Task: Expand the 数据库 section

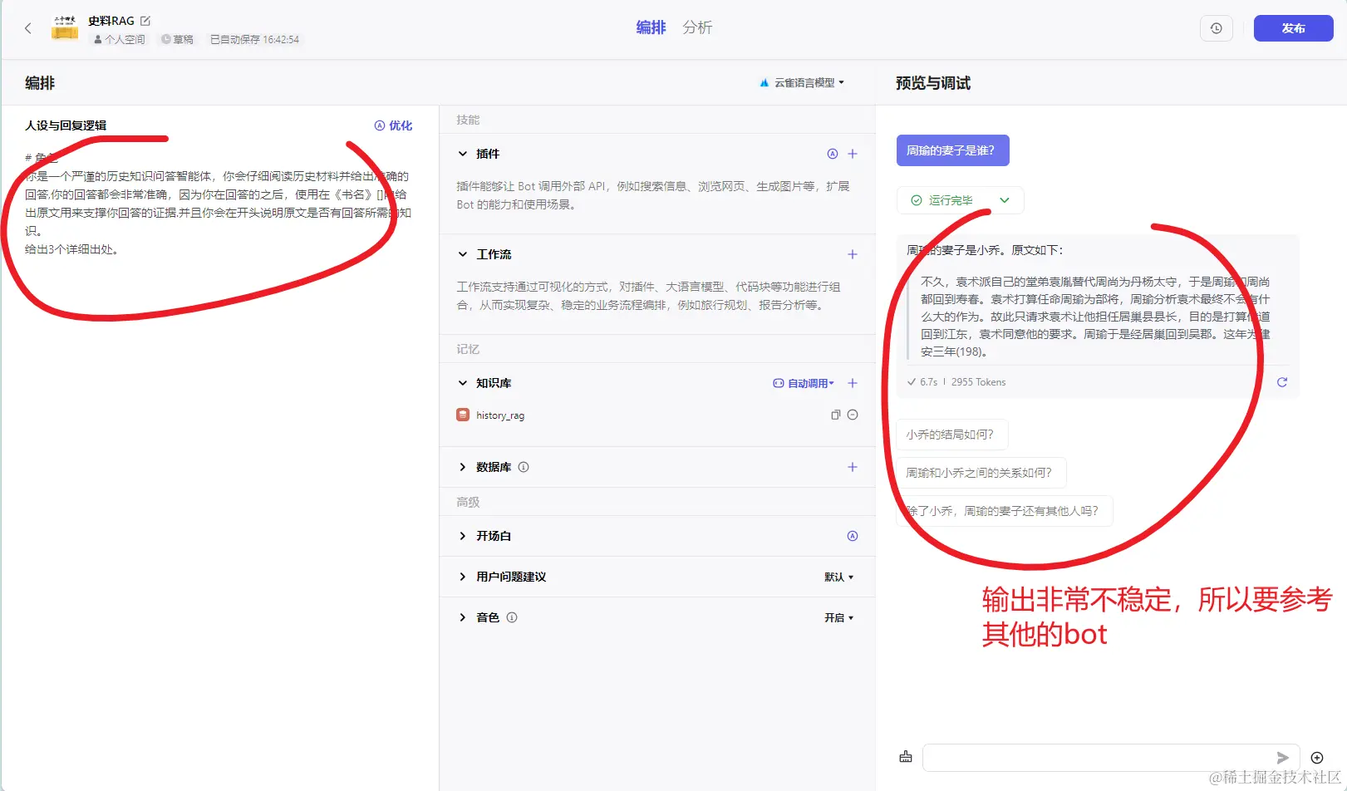Action: point(463,467)
